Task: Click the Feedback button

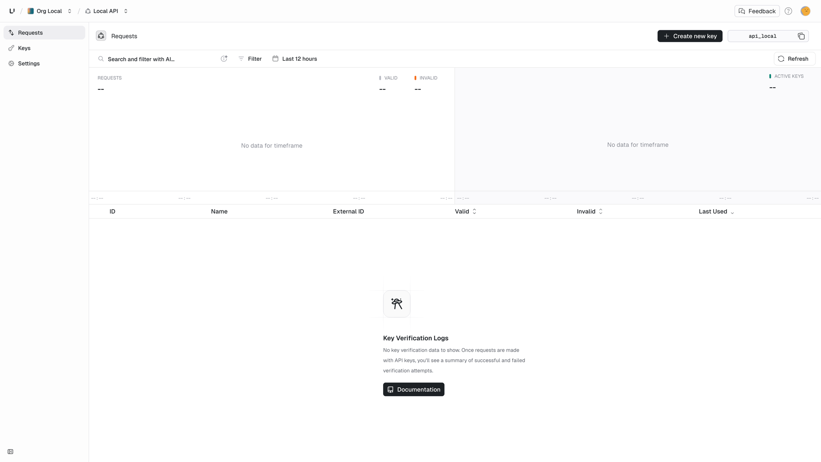Action: 757,11
